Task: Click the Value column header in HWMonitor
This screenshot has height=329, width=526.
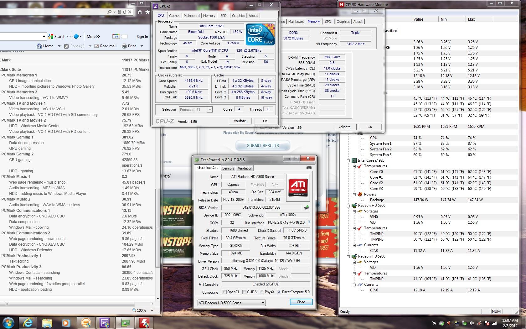Action: (425, 19)
